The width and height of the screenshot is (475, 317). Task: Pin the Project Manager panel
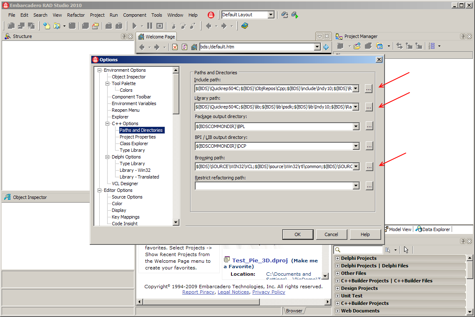pos(462,36)
